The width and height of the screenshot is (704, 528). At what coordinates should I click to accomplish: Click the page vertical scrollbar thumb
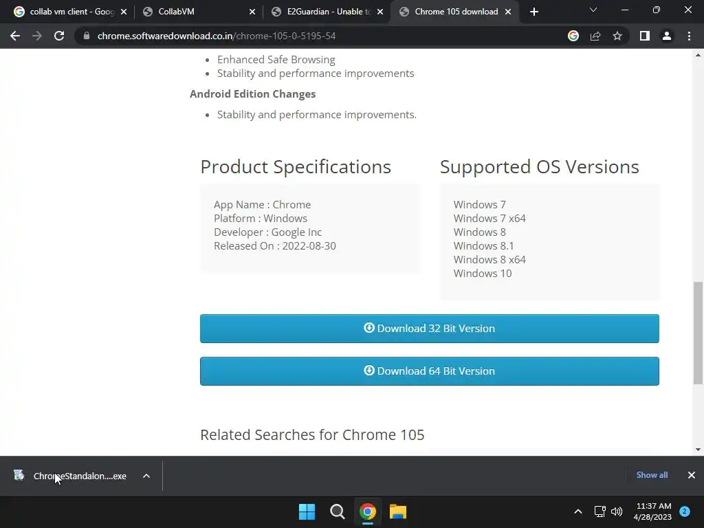tap(698, 333)
